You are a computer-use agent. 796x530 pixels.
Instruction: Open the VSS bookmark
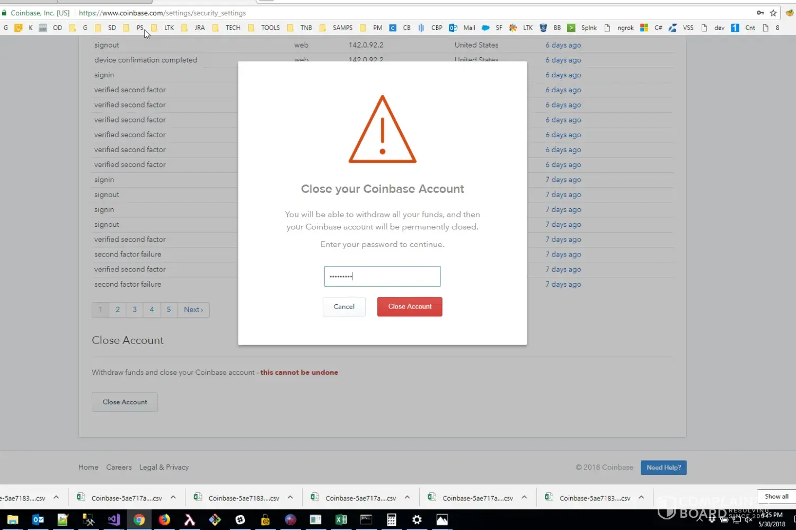click(x=681, y=28)
